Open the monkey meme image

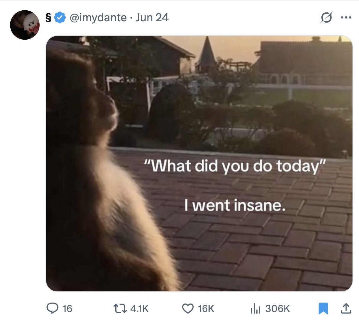tap(199, 164)
